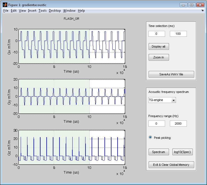Select the Peak picking radio button
Screen dimensions: 207x185
pyautogui.click(x=151, y=137)
